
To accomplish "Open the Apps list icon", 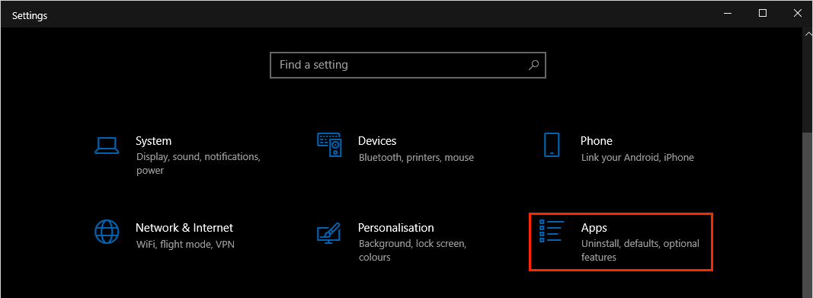I will click(551, 231).
